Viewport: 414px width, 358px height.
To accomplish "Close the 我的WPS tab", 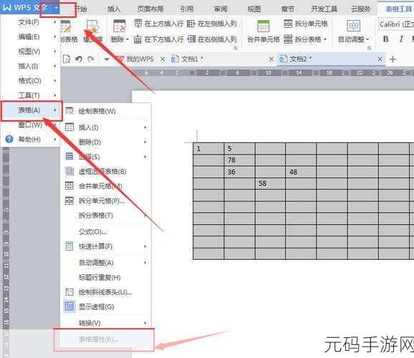I will [x=163, y=59].
